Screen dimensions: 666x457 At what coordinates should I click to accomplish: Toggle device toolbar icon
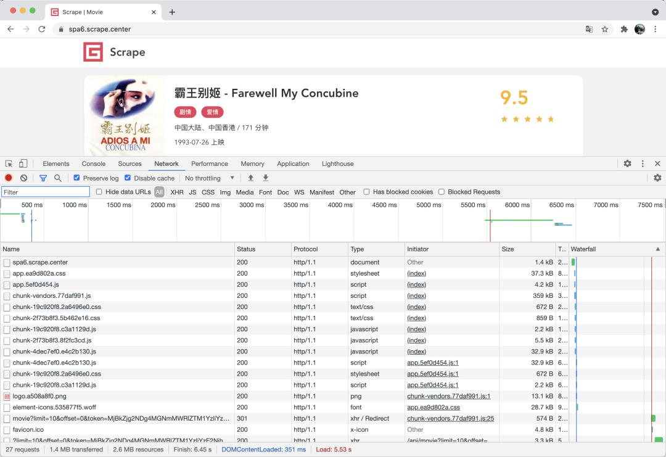point(23,164)
